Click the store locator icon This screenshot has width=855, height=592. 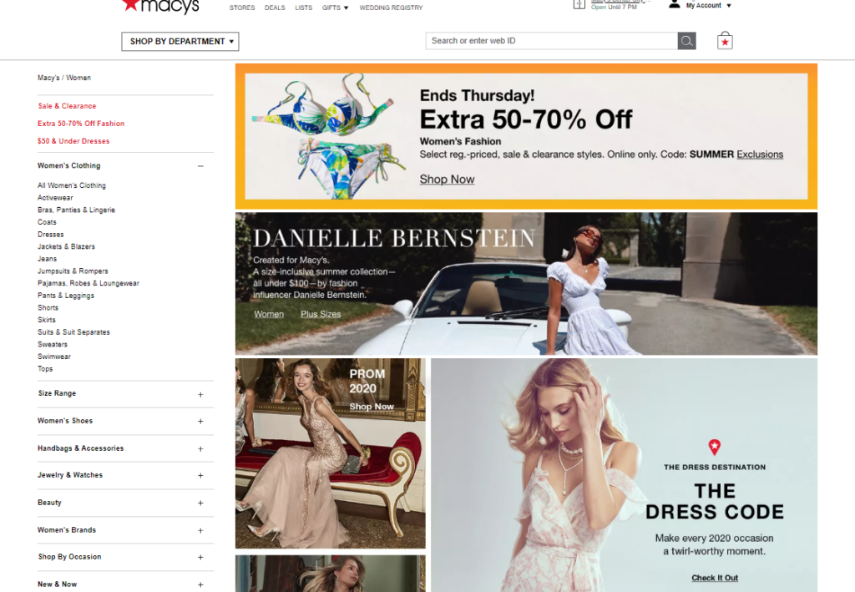click(x=579, y=4)
